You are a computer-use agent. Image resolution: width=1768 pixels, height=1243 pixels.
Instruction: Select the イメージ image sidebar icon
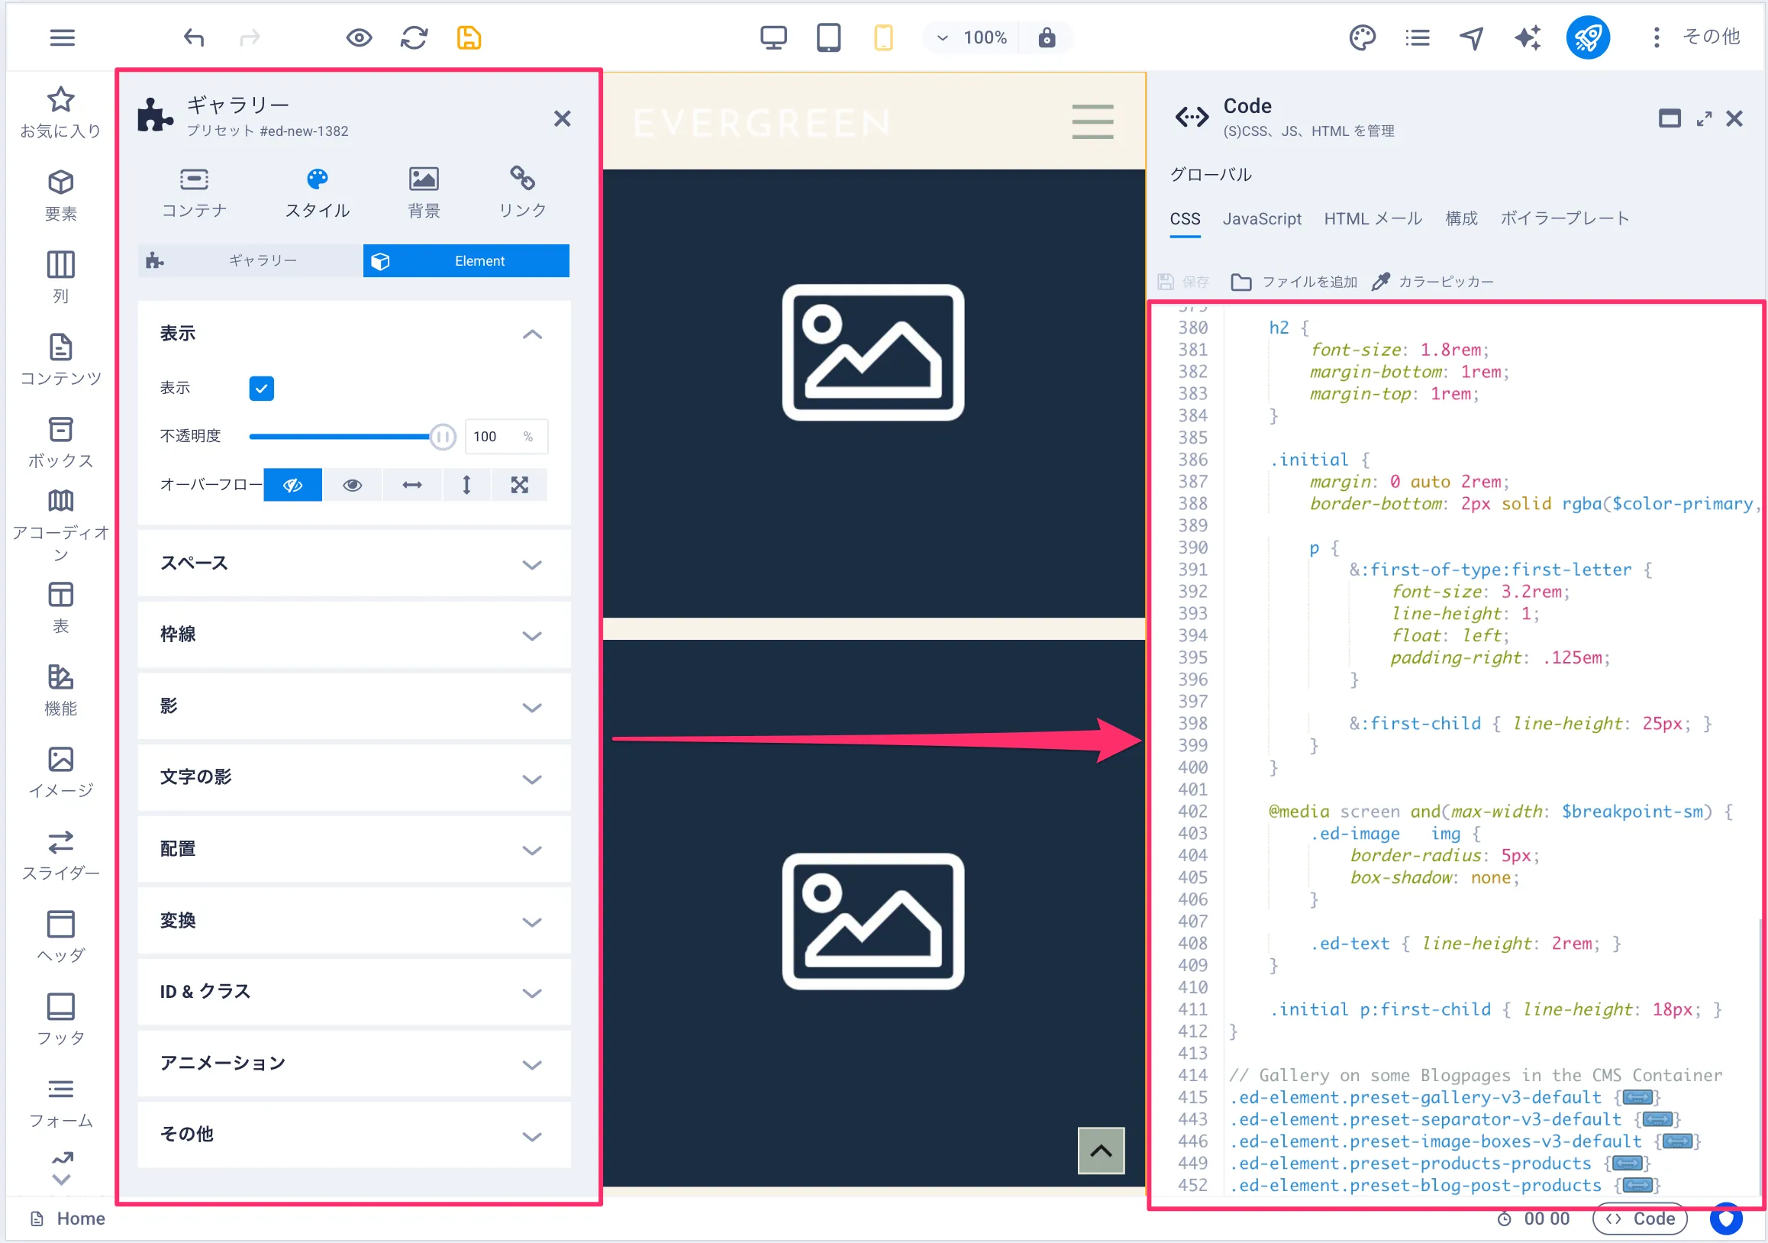(x=61, y=773)
